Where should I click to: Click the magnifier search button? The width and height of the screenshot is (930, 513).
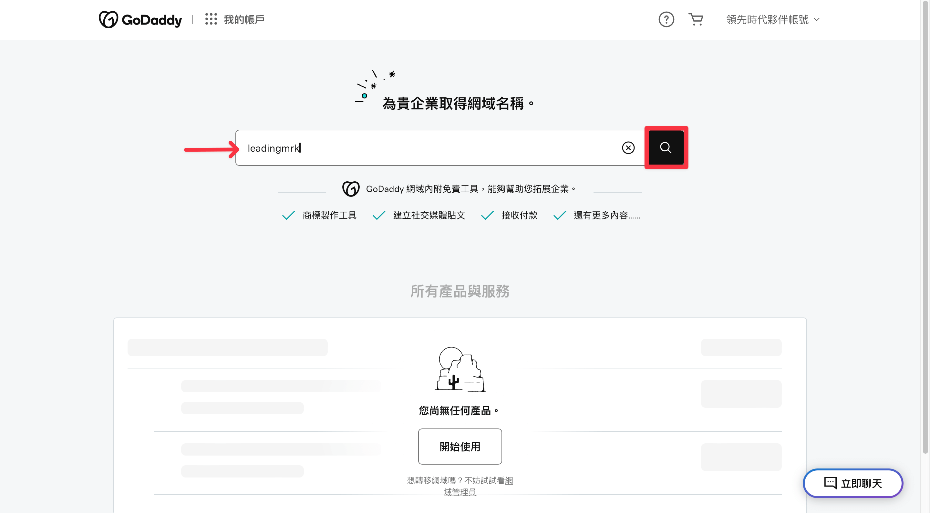(x=666, y=147)
